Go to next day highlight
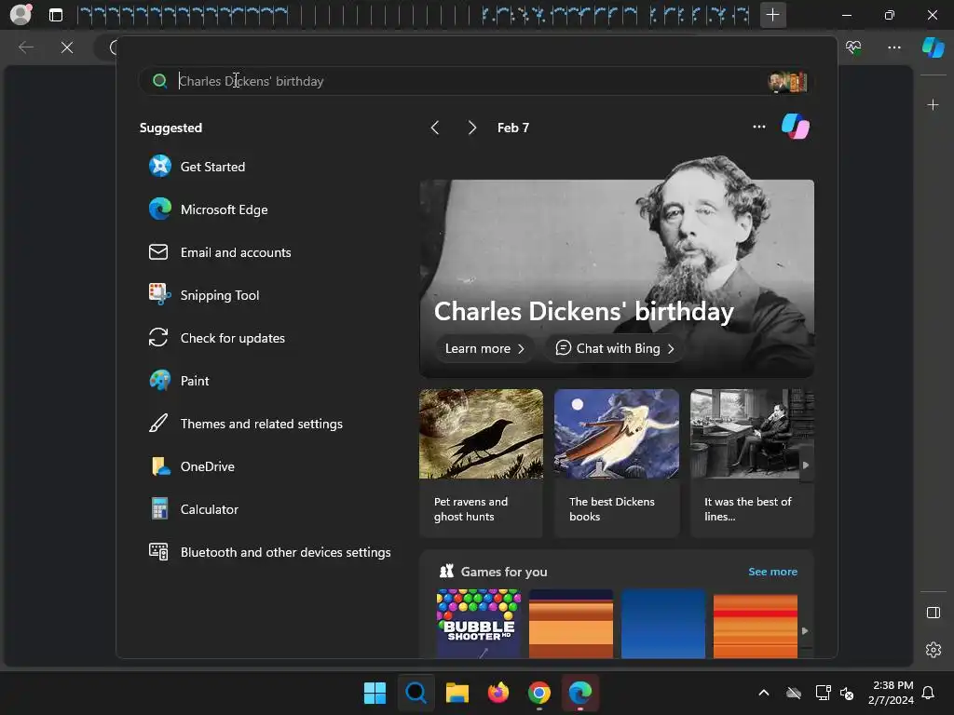 tap(471, 128)
